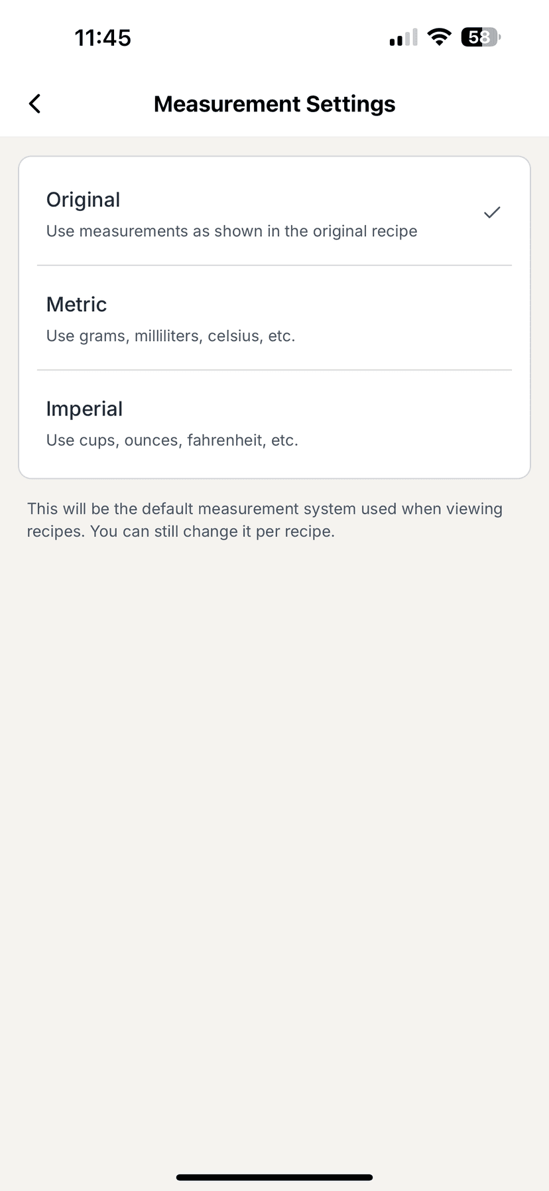
Task: Tap the cellular signal bars icon
Action: (403, 38)
